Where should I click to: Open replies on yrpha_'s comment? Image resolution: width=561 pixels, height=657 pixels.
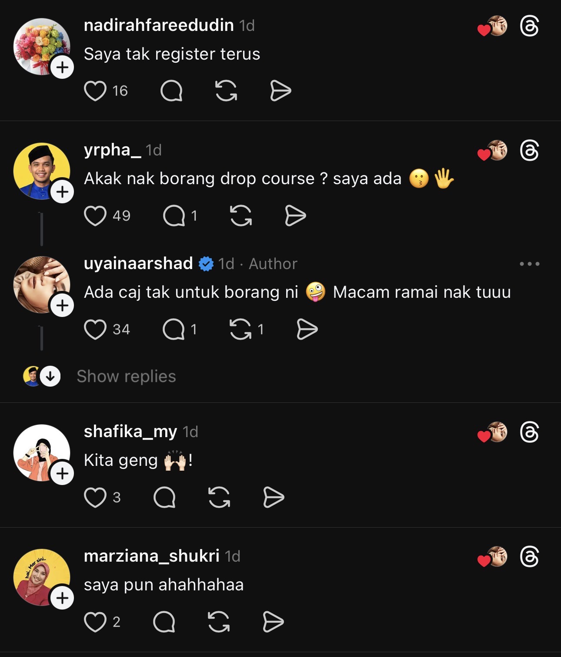(174, 216)
